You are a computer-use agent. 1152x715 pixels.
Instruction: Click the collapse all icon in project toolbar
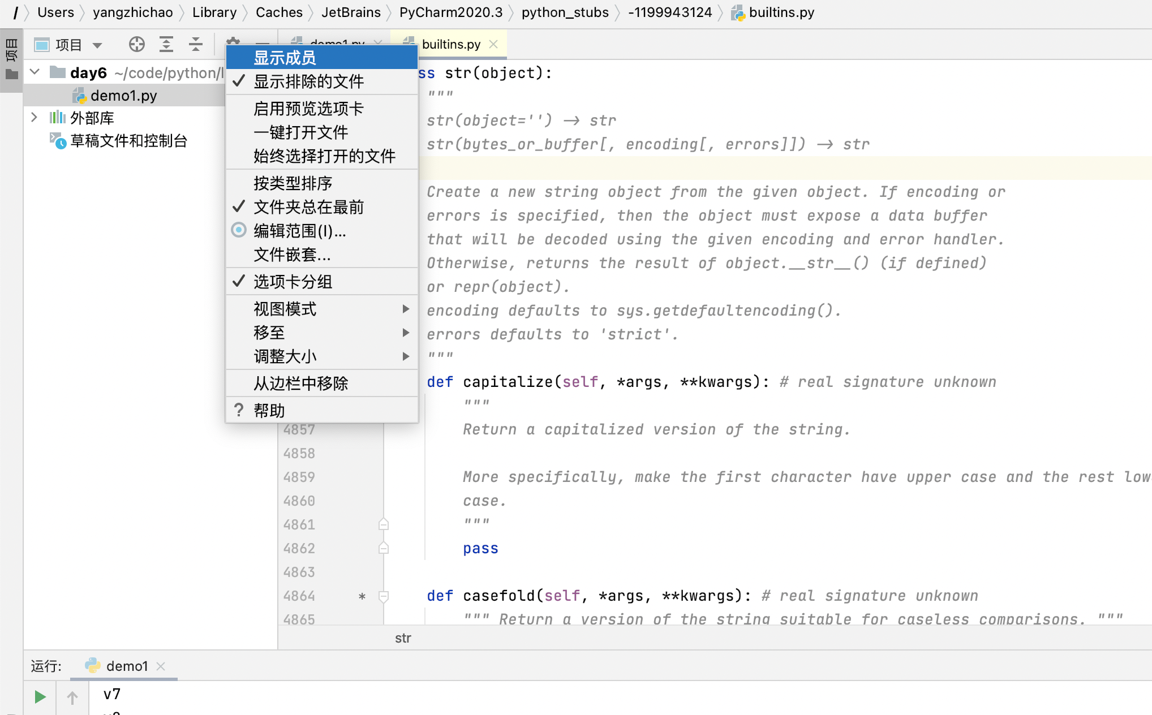click(196, 44)
